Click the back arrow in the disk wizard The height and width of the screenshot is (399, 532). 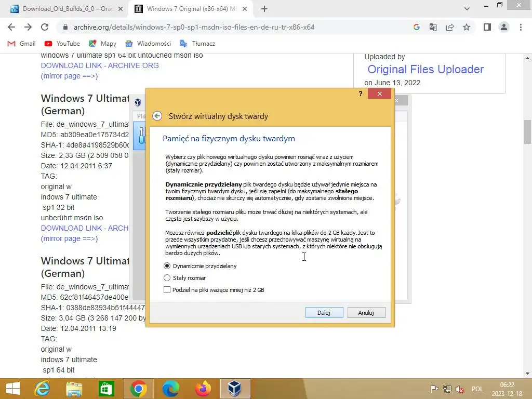pyautogui.click(x=157, y=116)
